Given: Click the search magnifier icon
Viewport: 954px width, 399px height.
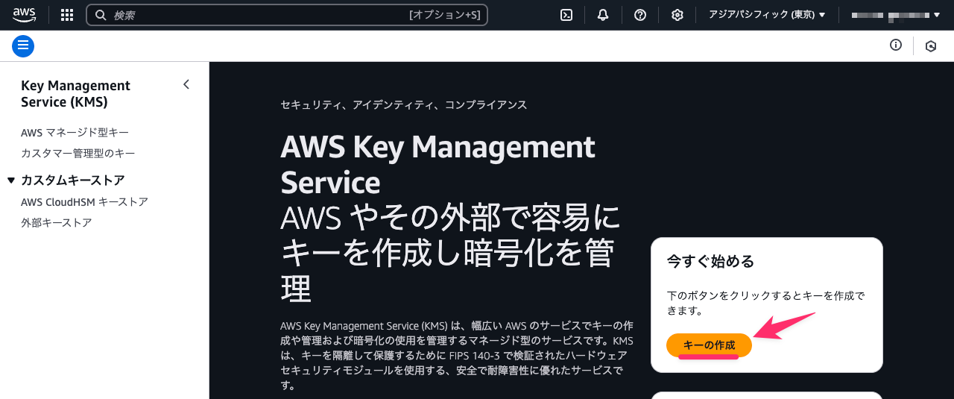Looking at the screenshot, I should (x=101, y=15).
